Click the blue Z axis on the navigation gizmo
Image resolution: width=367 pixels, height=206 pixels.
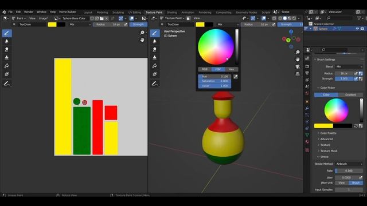coord(291,31)
